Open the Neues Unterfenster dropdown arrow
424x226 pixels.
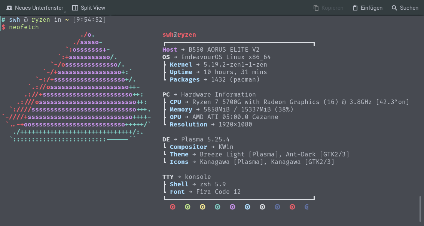pos(65,12)
